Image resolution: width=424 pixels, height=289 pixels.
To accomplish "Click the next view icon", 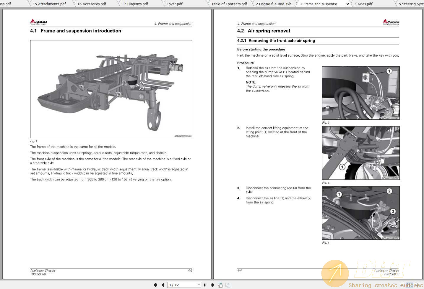I will pyautogui.click(x=228, y=285).
